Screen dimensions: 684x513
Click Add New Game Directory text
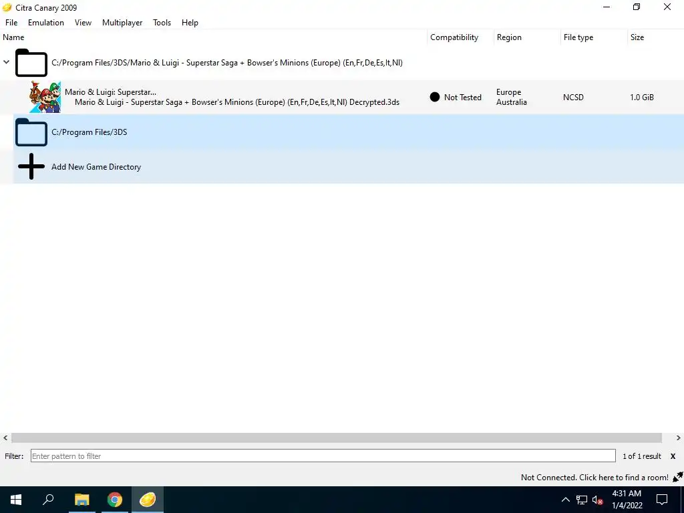(x=96, y=166)
